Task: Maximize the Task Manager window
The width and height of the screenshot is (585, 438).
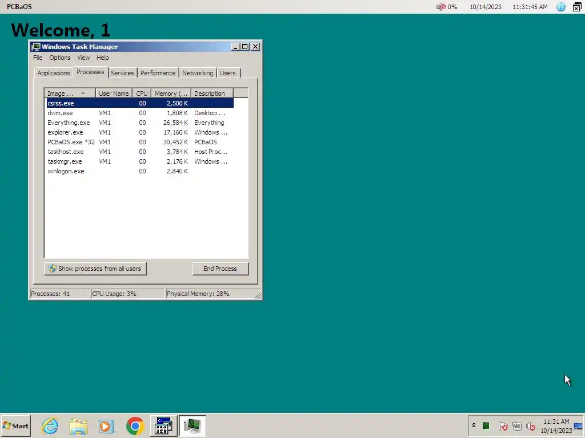Action: [245, 47]
